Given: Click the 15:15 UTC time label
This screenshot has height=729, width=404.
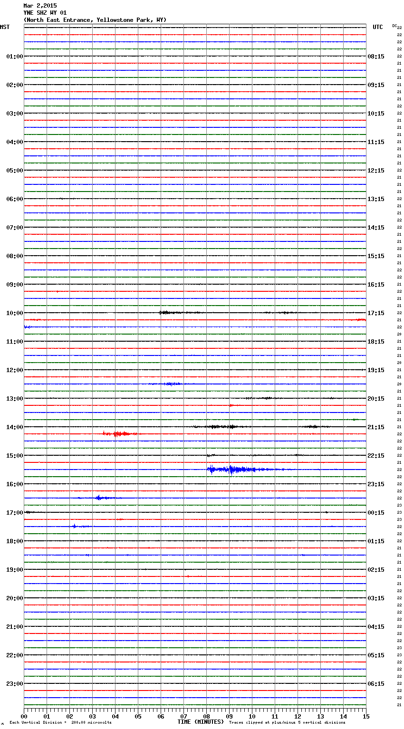Looking at the screenshot, I should point(376,256).
